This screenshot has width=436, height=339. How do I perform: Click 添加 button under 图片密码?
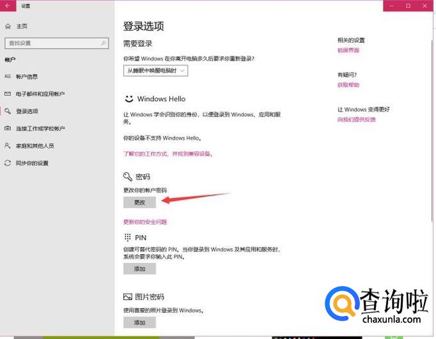pos(139,322)
